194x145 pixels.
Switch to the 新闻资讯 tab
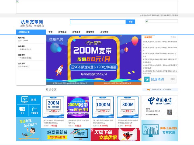pos(148,37)
